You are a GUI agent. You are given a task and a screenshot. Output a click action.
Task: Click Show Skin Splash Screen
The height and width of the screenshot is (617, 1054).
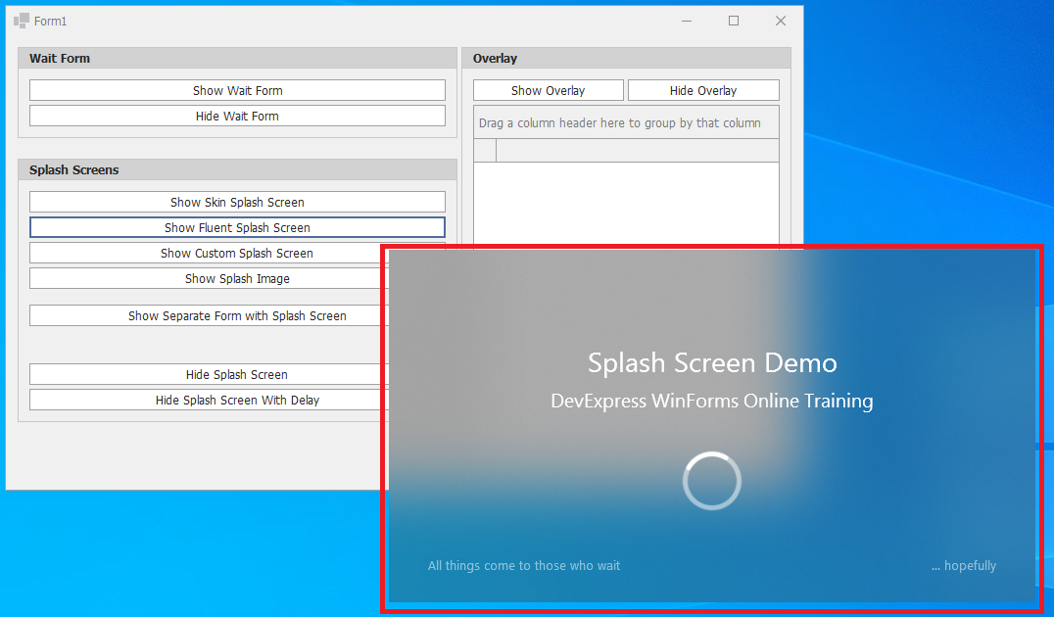coord(237,202)
